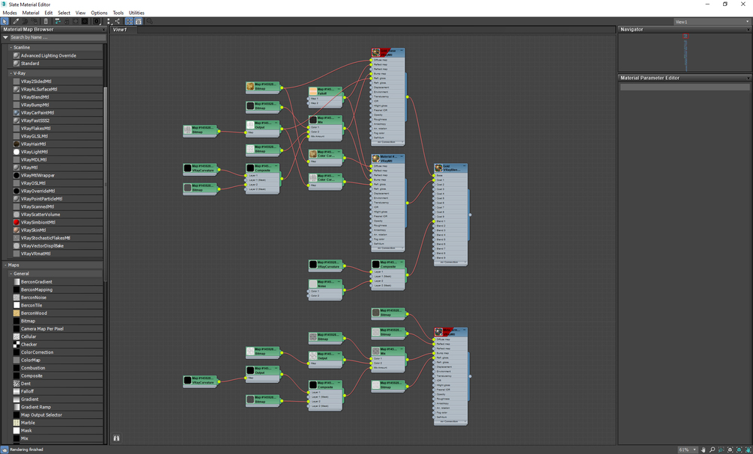The height and width of the screenshot is (454, 753).
Task: Open the View menu
Action: coord(80,13)
